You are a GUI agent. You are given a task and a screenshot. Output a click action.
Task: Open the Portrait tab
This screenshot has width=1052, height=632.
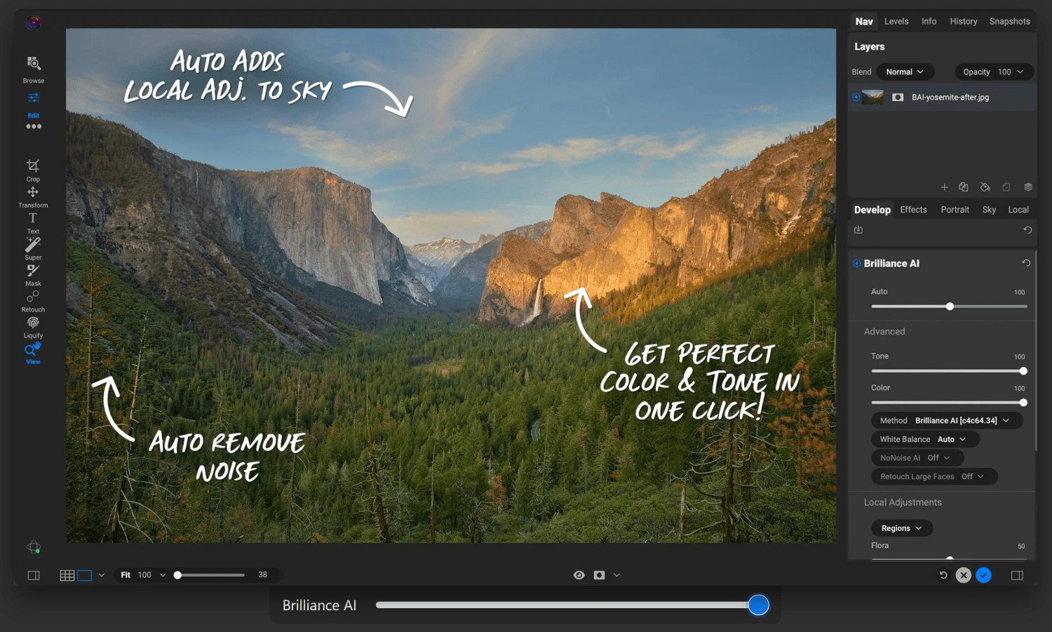point(955,210)
